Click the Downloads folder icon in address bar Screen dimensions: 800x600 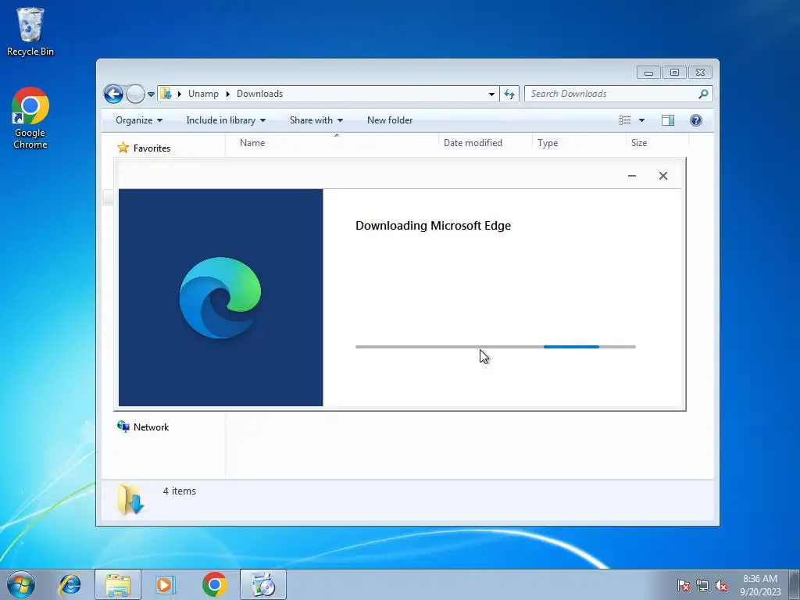(166, 94)
